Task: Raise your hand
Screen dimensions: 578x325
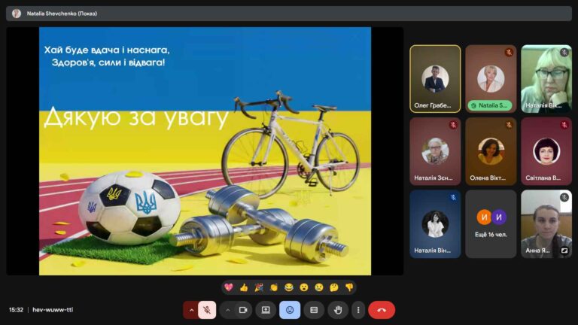Action: coord(338,310)
